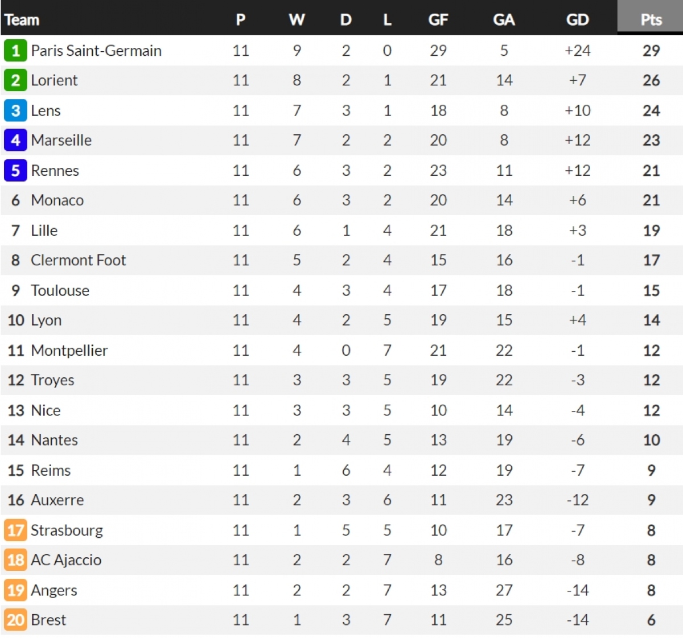The height and width of the screenshot is (638, 683).
Task: Click the GF column header
Action: [x=438, y=20]
